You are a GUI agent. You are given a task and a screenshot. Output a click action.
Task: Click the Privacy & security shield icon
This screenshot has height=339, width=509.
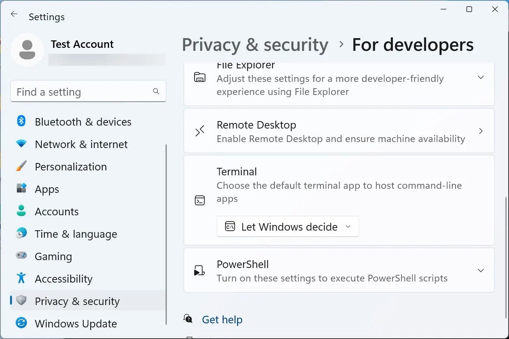(x=21, y=300)
